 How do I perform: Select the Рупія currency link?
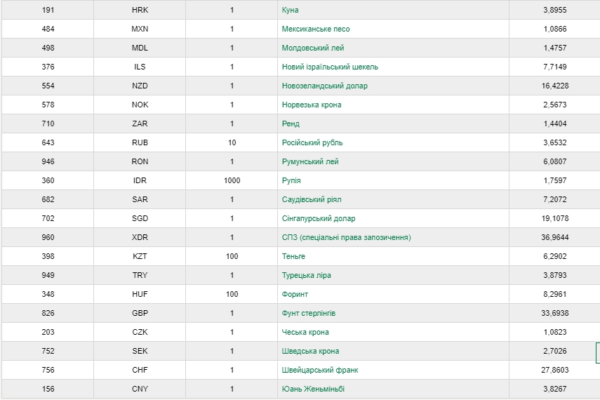coord(291,180)
